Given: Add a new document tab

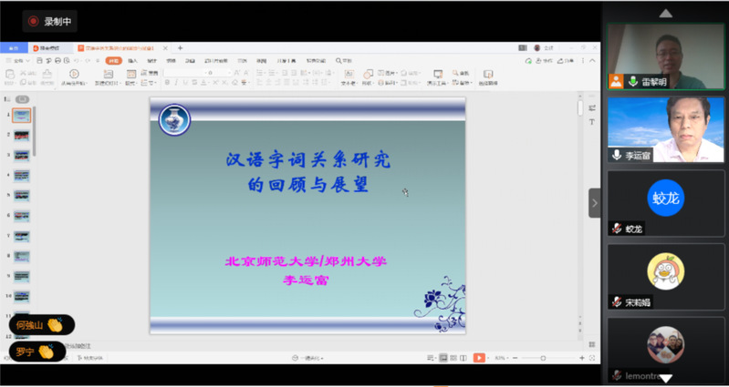Looking at the screenshot, I should [x=180, y=47].
